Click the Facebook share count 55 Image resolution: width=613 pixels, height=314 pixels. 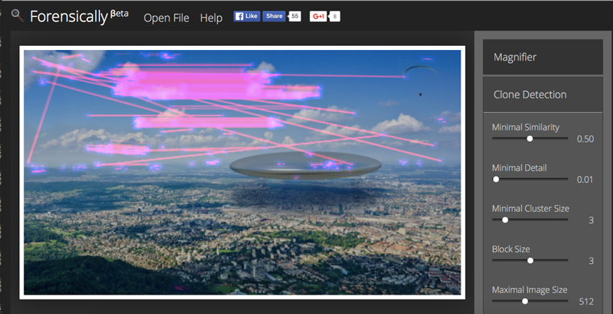click(x=294, y=16)
